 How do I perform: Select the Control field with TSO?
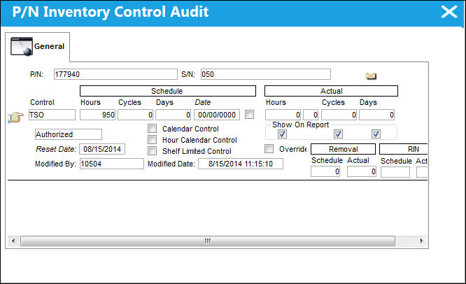point(52,115)
